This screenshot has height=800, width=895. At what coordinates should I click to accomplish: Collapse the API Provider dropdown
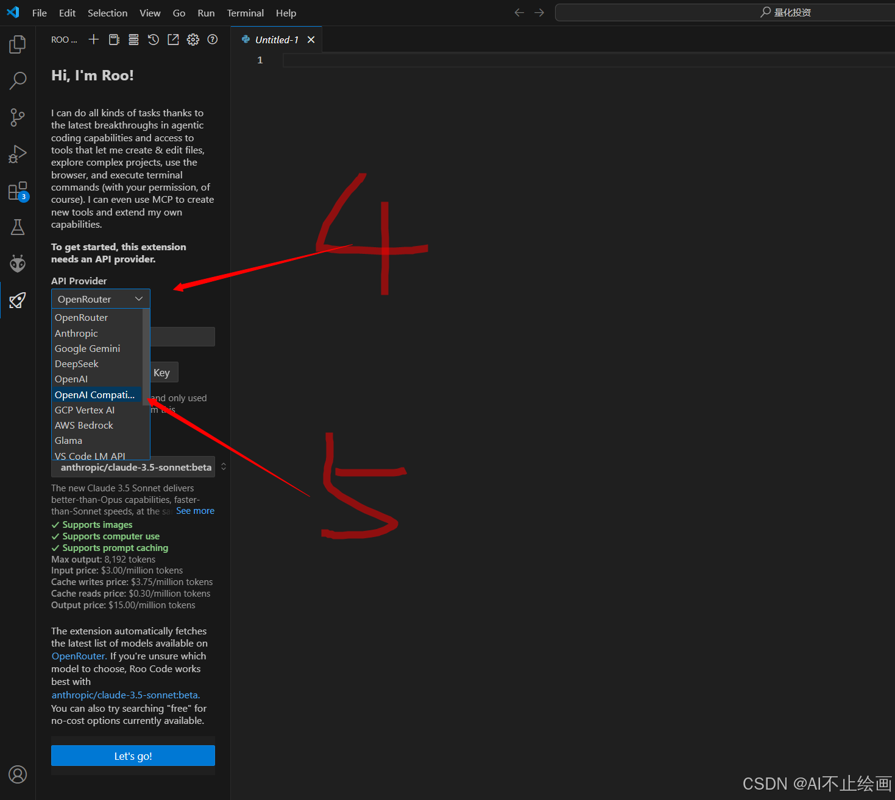point(101,299)
